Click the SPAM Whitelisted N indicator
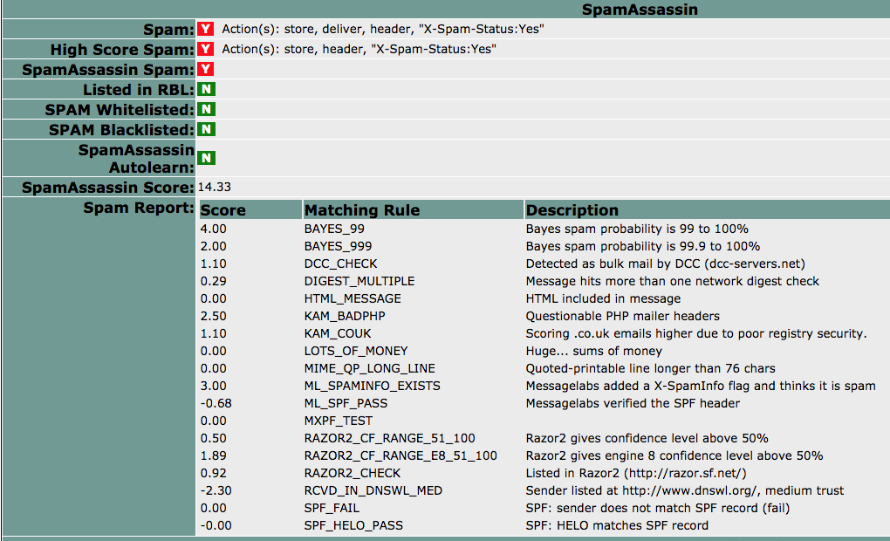890x541 pixels. pyautogui.click(x=206, y=109)
